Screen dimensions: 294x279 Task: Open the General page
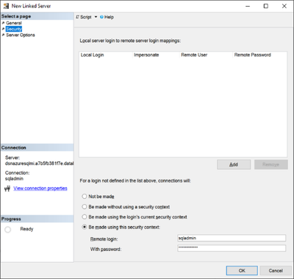click(x=14, y=23)
